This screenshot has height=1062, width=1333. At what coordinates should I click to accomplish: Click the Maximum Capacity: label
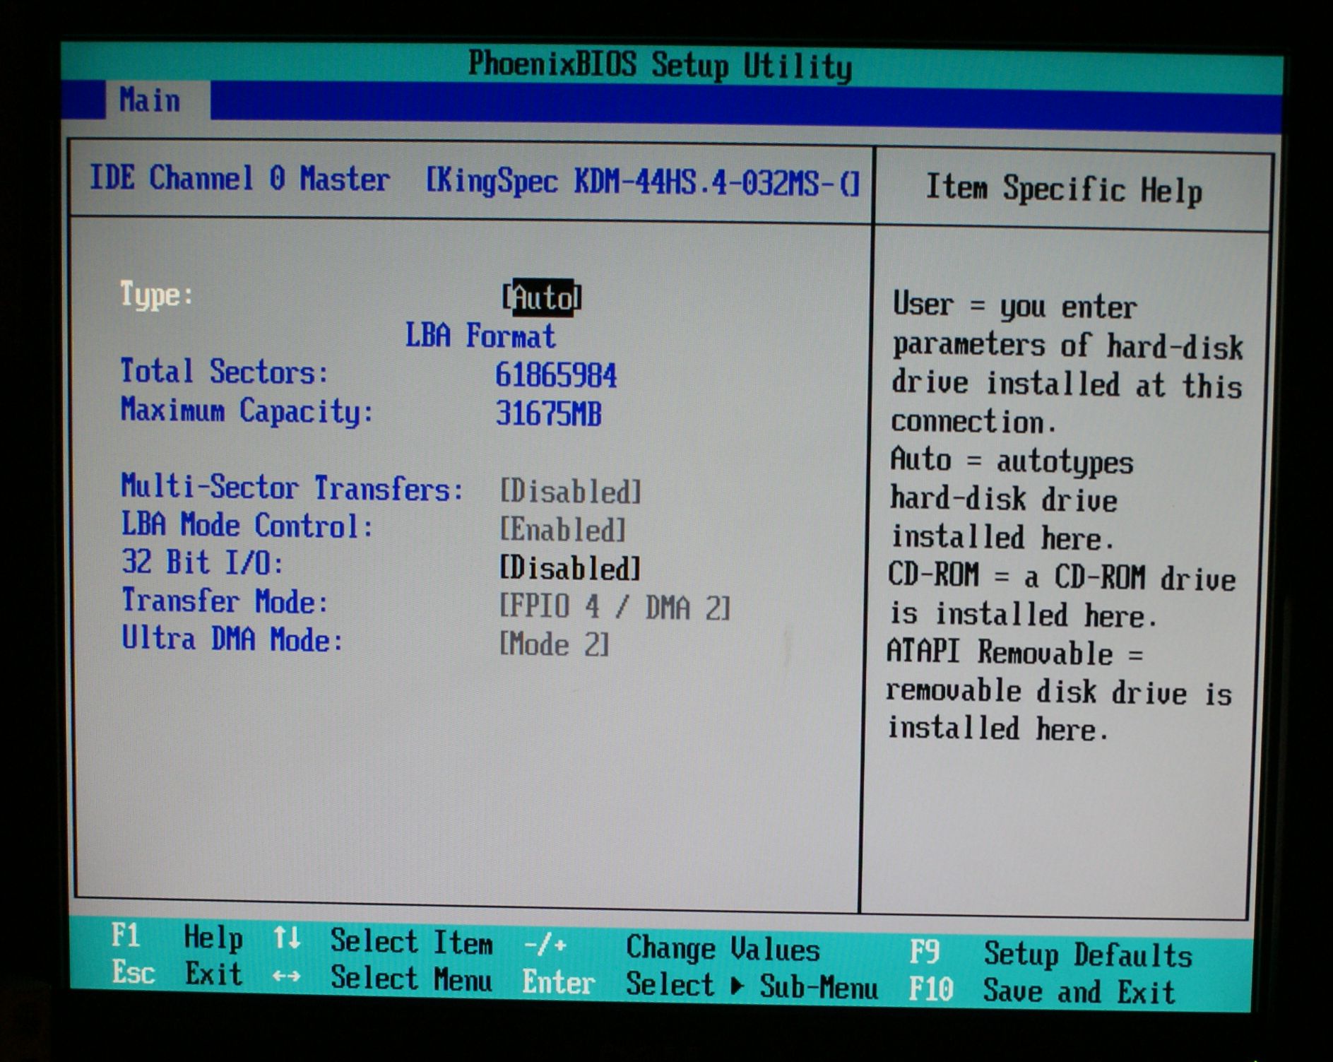pos(247,411)
